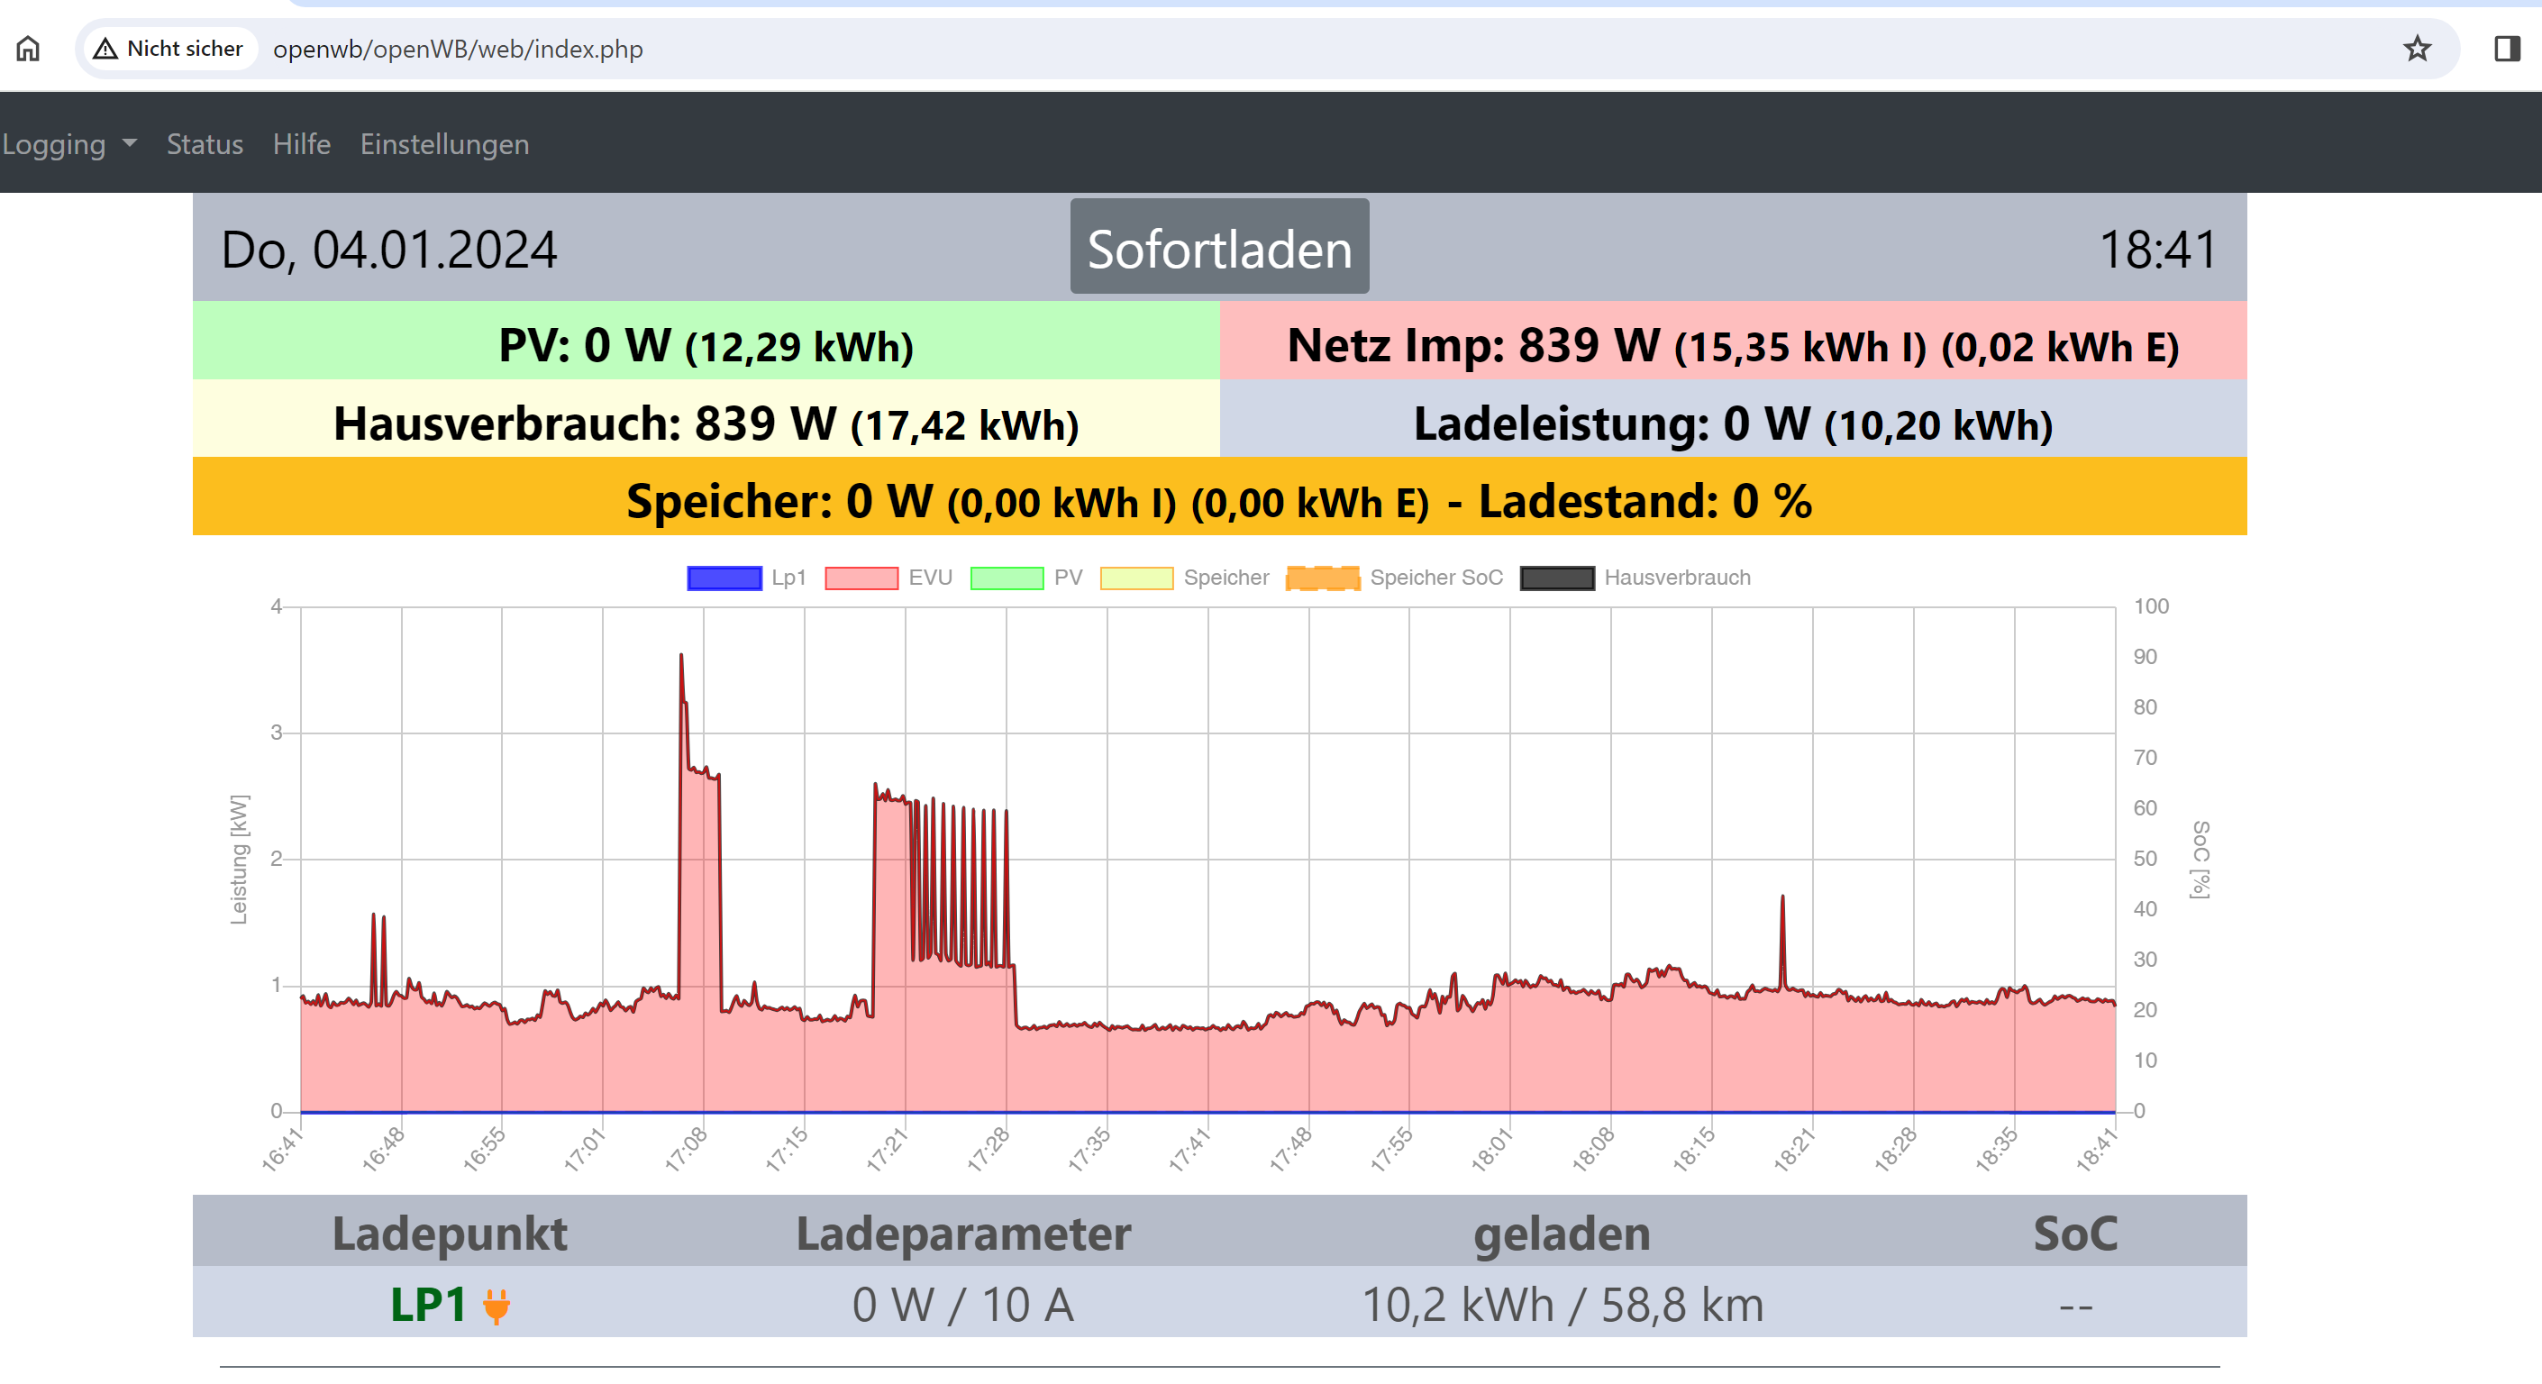This screenshot has height=1384, width=2542.
Task: Go to Einstellungen in the navbar
Action: [x=444, y=144]
